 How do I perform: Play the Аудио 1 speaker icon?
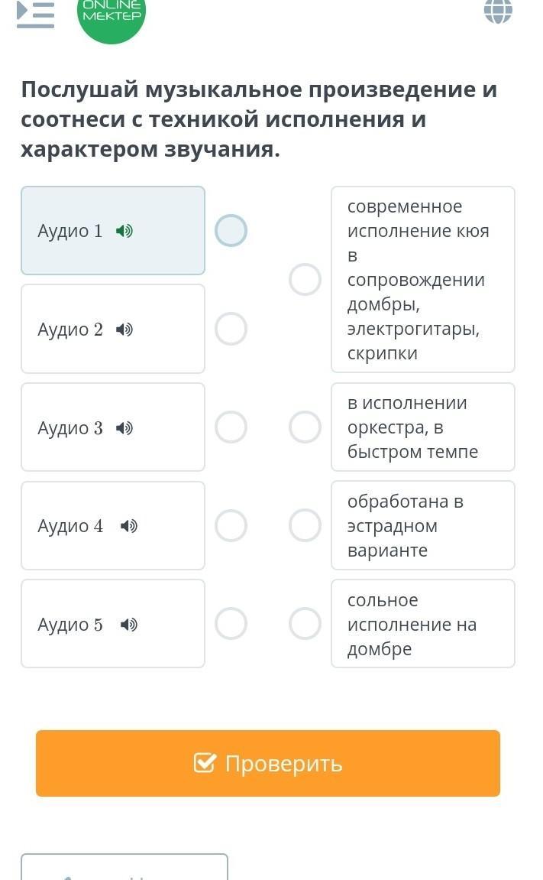pyautogui.click(x=124, y=231)
